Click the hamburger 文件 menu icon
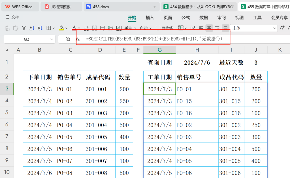The image size is (290, 178). tap(7, 17)
